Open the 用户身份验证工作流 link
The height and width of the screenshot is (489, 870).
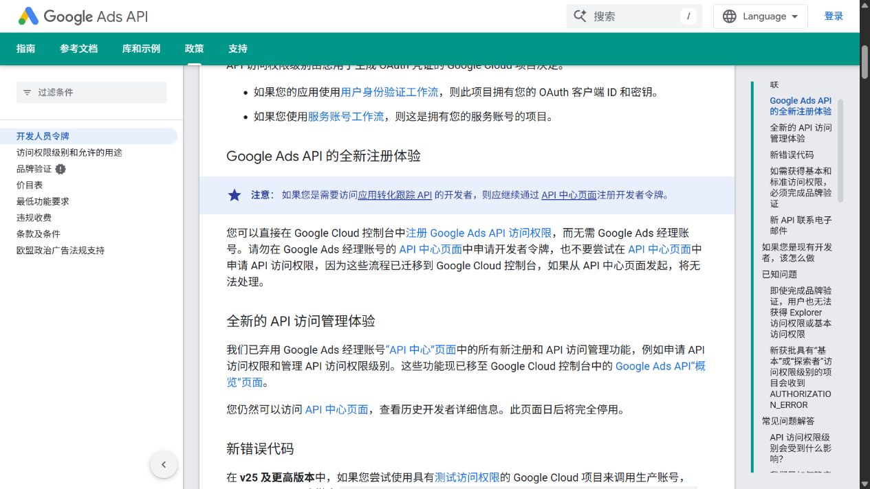tap(389, 92)
